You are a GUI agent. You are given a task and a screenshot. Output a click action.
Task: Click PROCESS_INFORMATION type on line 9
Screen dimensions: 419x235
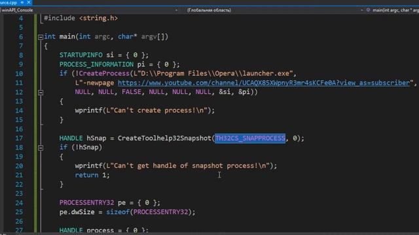click(x=96, y=65)
